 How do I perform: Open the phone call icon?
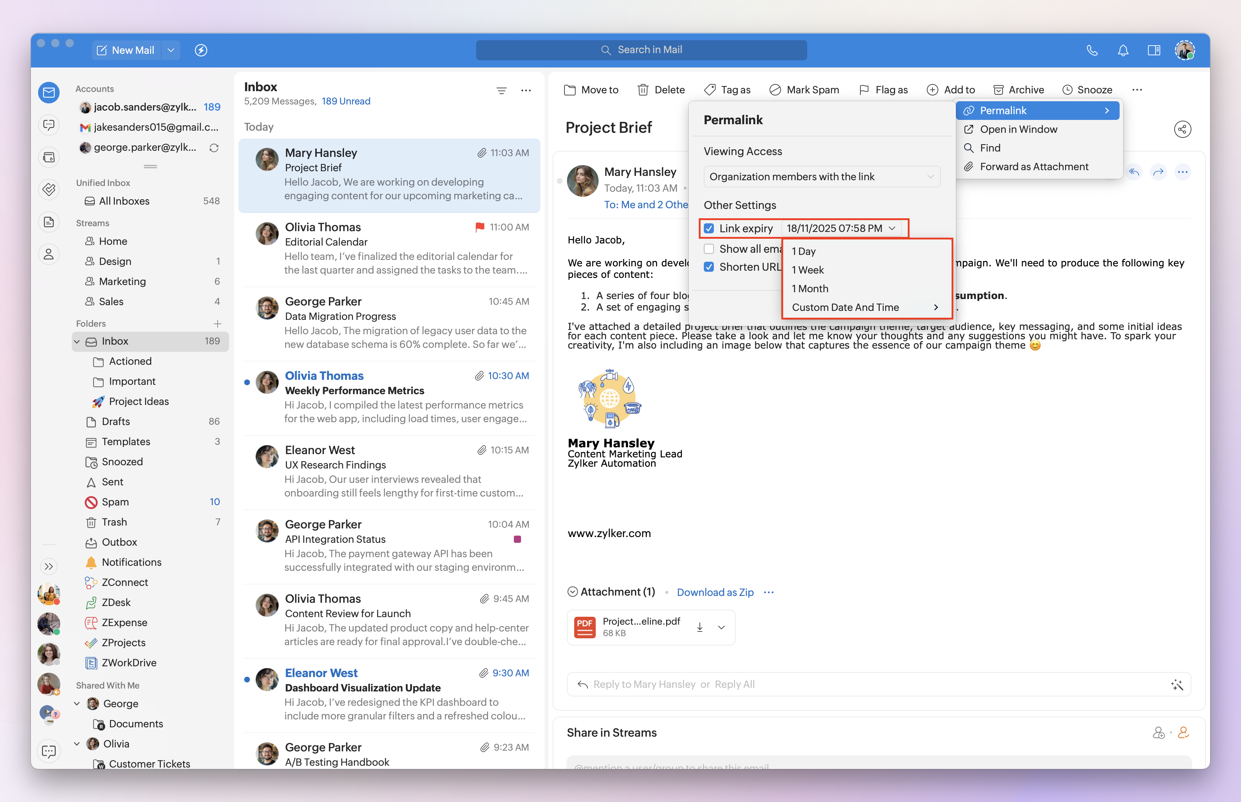(1092, 50)
